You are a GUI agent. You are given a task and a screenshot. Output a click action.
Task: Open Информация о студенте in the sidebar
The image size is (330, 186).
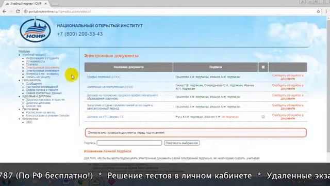tap(42, 58)
